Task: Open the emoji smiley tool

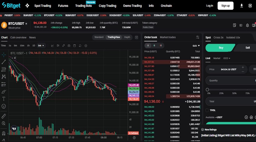Action: (x=4, y=106)
